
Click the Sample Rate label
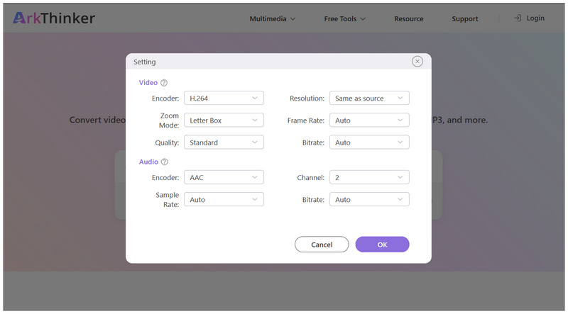click(168, 200)
